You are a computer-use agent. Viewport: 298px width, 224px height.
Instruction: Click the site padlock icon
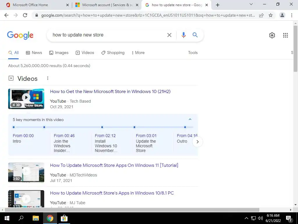tap(37, 15)
